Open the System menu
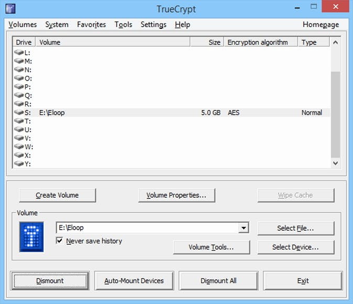This screenshot has height=304, width=353. pyautogui.click(x=57, y=25)
